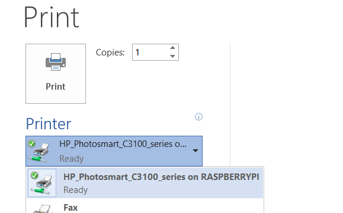The height and width of the screenshot is (213, 343).
Task: Collapse printer list via the dropdown arrow
Action: pos(195,150)
